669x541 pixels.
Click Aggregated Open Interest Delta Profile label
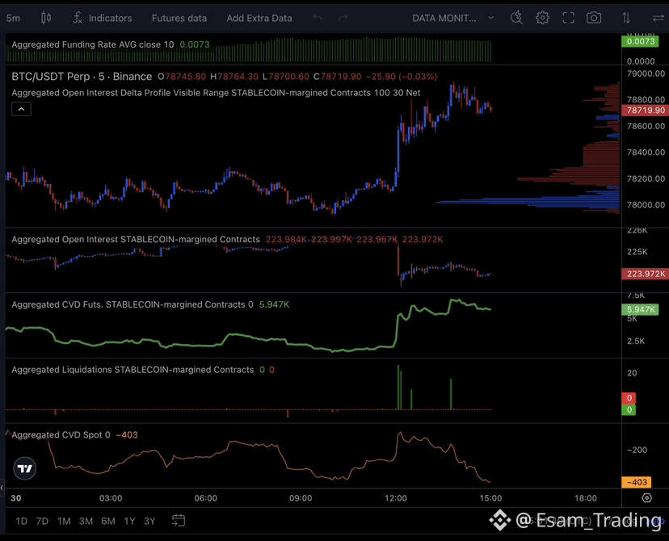tap(216, 93)
